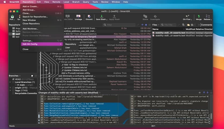Open the Branch menu in menu bar
The width and height of the screenshot is (224, 129).
point(76,2)
